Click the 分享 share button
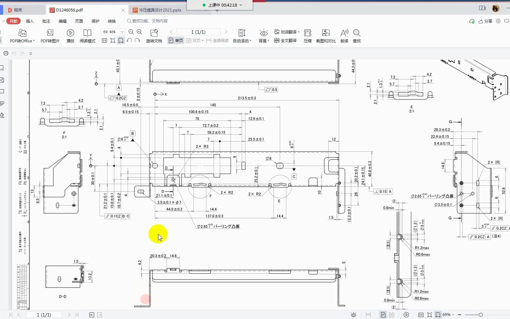Screen dimensions: 510x319 [485, 21]
